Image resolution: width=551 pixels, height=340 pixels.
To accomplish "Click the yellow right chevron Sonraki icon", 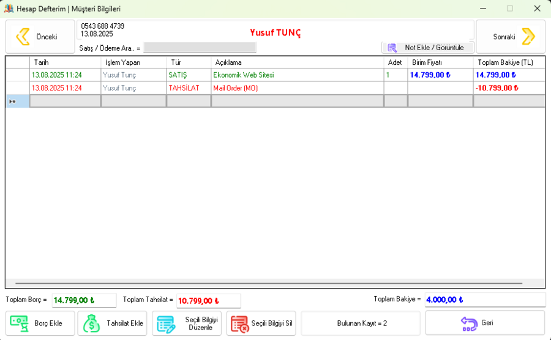I will point(528,37).
